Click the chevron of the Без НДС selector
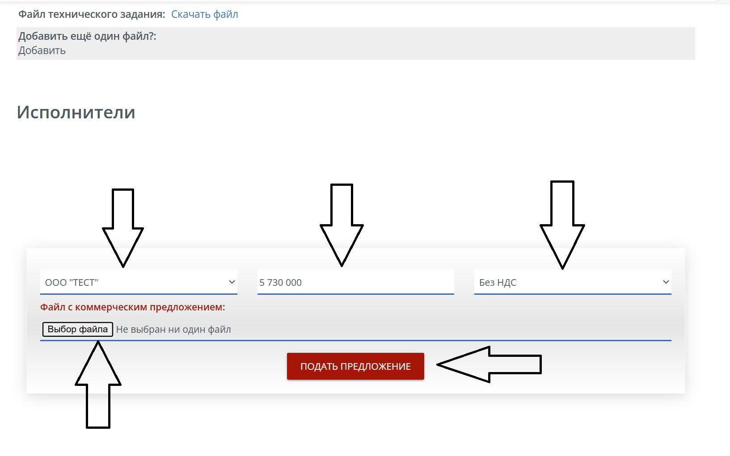 coord(666,282)
